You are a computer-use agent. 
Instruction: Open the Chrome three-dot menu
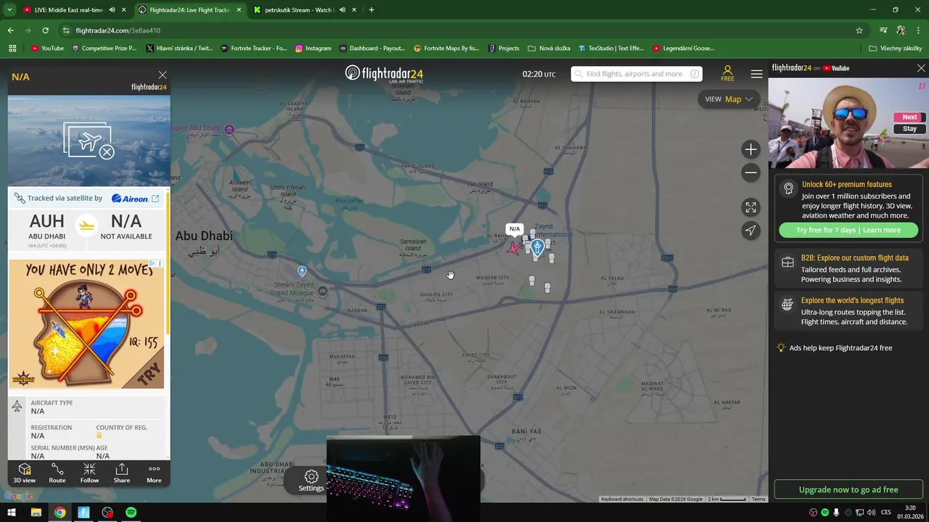[918, 30]
